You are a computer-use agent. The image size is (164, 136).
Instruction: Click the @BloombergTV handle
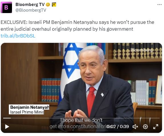point(31,10)
